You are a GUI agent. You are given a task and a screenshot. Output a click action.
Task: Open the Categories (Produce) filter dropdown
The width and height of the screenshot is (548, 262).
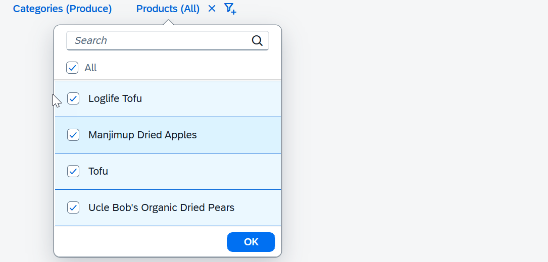[x=62, y=9]
